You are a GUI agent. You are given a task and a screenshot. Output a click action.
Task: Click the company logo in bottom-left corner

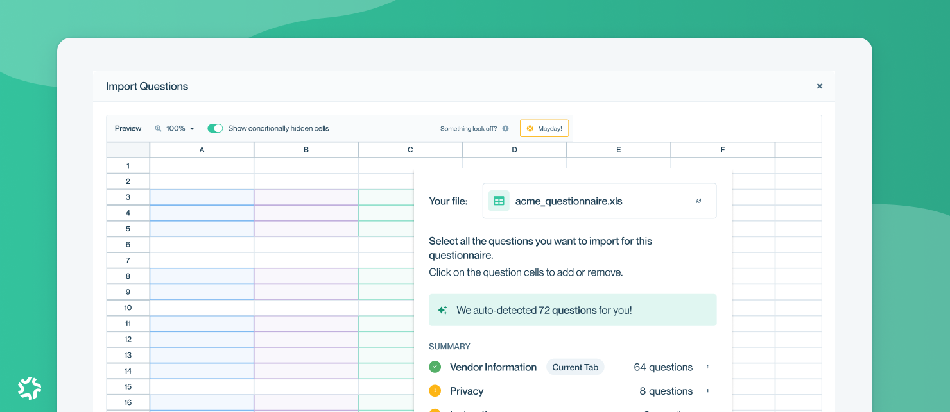click(30, 388)
